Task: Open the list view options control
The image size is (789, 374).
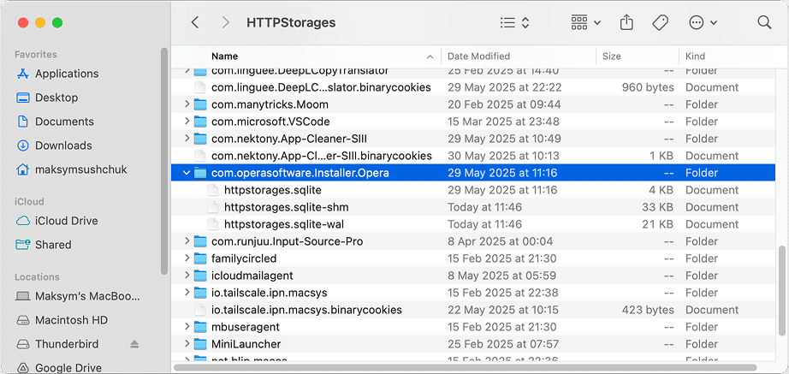Action: (x=515, y=22)
